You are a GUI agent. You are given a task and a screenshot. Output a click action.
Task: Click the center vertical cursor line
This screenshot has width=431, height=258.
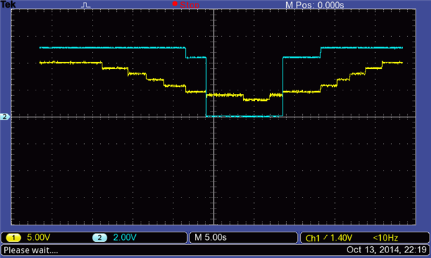[x=214, y=117]
